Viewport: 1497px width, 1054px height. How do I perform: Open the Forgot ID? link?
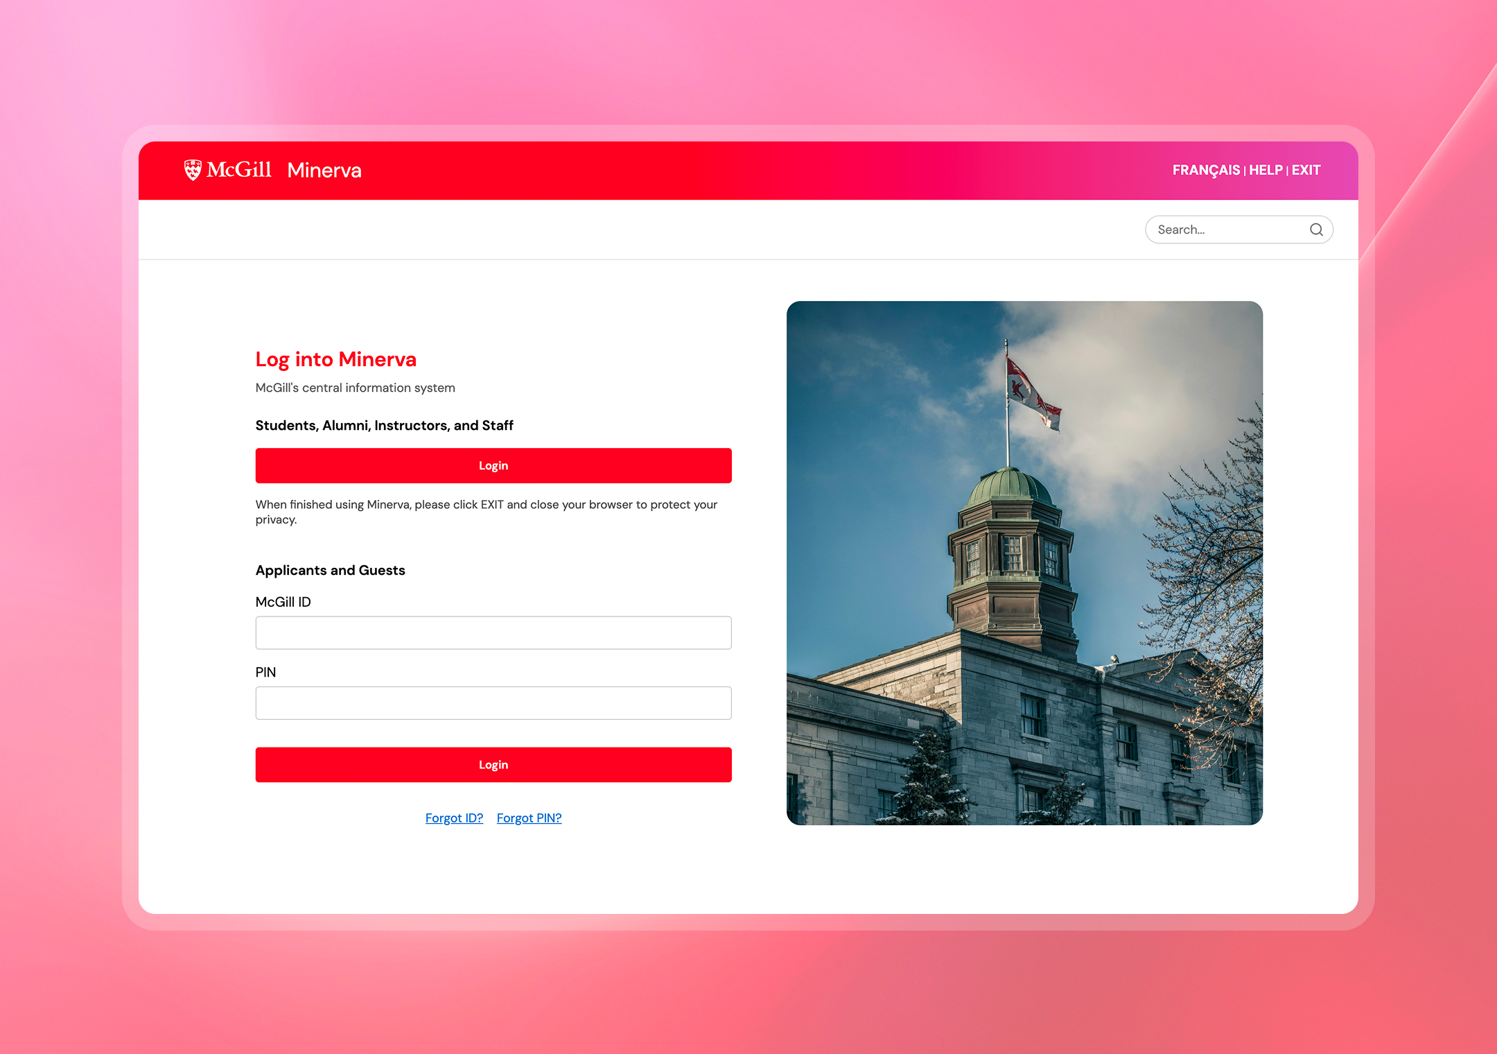[x=454, y=818]
